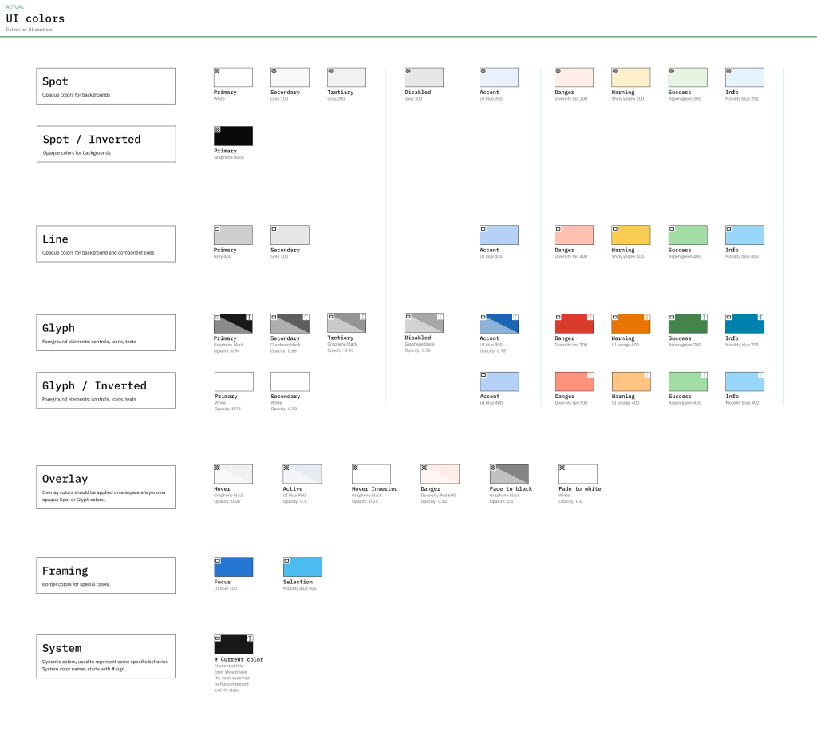The height and width of the screenshot is (731, 817).
Task: Click the checkerboard icon on Overlay Hover swatch
Action: [217, 468]
